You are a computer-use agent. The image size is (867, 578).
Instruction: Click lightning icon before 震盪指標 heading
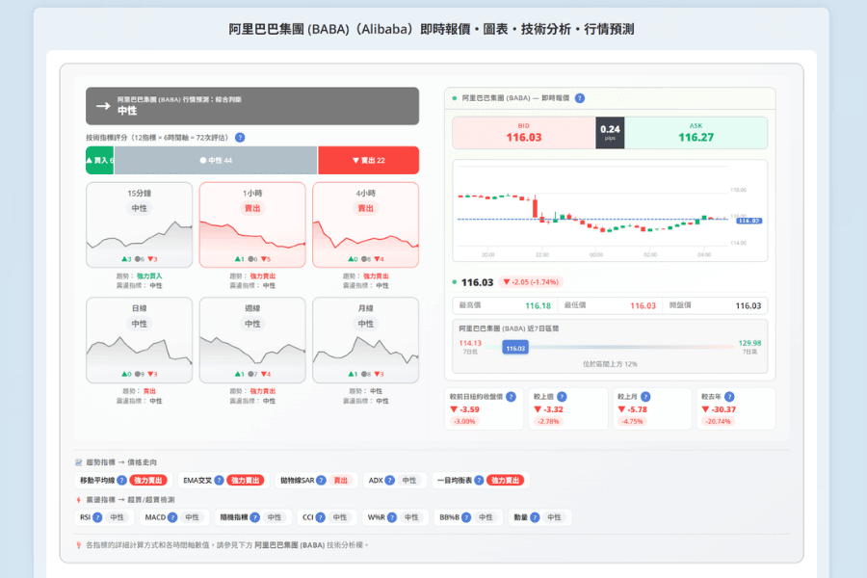coord(79,499)
